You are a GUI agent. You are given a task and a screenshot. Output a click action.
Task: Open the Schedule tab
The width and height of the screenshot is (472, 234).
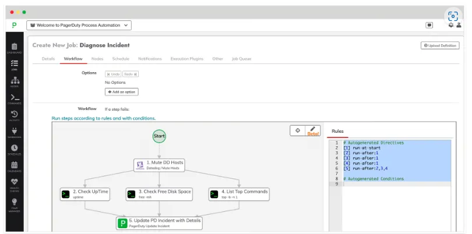[121, 59]
